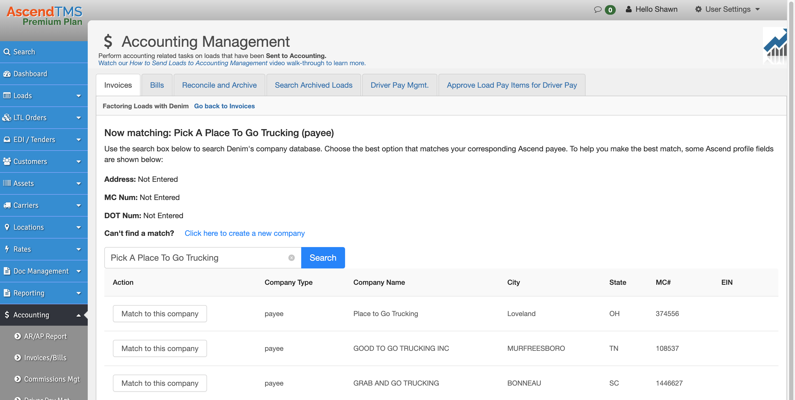
Task: Click the User Settings gear icon
Action: (x=698, y=9)
